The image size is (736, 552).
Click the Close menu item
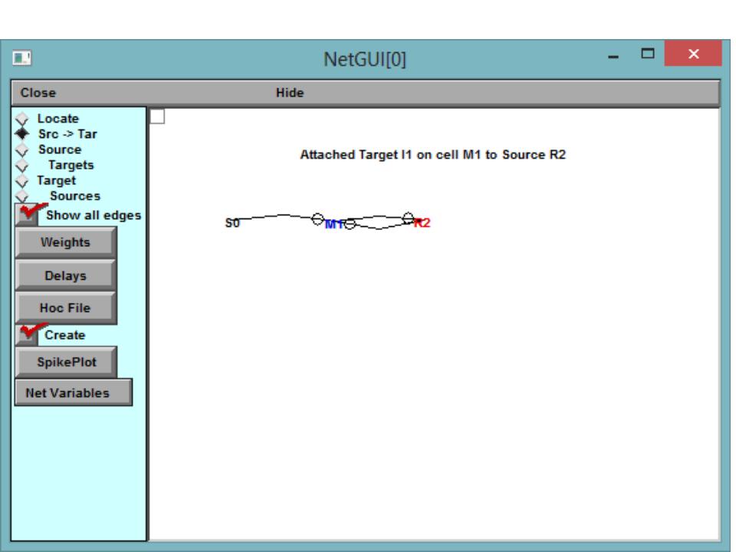pyautogui.click(x=38, y=93)
